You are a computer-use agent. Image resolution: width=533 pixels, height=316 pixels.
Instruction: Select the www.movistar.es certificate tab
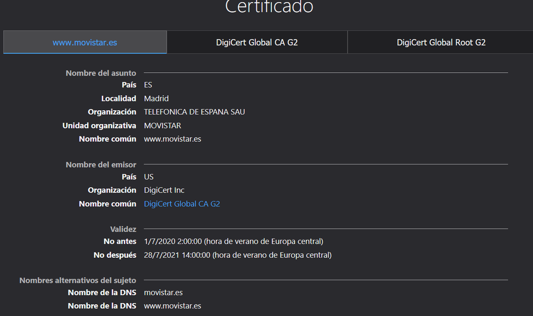(84, 42)
